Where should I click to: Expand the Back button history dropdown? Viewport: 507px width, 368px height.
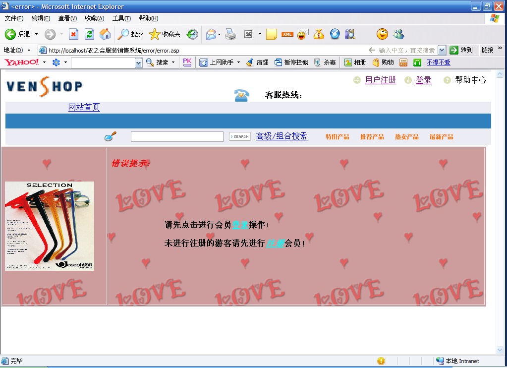[36, 34]
